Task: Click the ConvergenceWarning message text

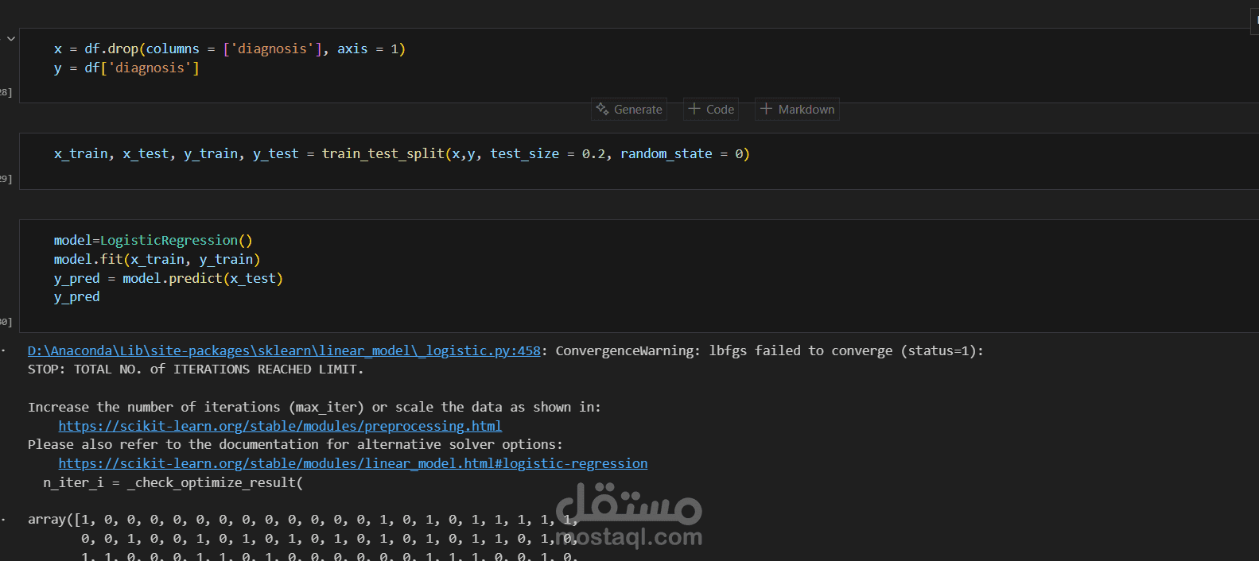Action: coord(769,350)
